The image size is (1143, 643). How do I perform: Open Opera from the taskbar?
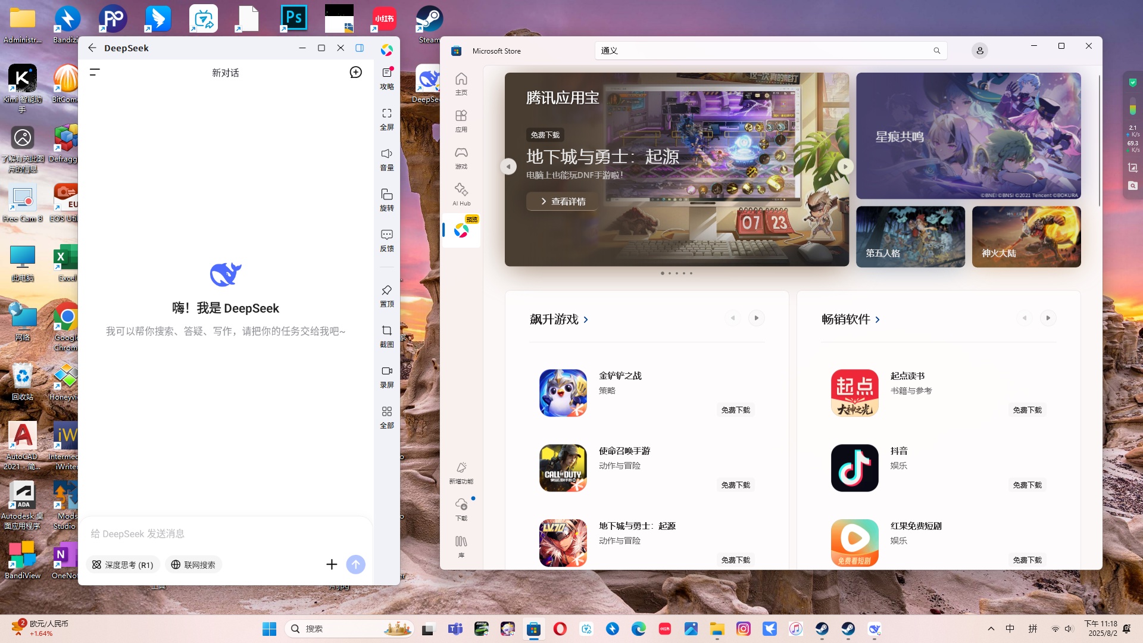[560, 629]
